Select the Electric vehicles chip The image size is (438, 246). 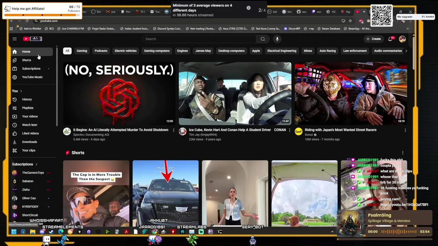tap(126, 51)
